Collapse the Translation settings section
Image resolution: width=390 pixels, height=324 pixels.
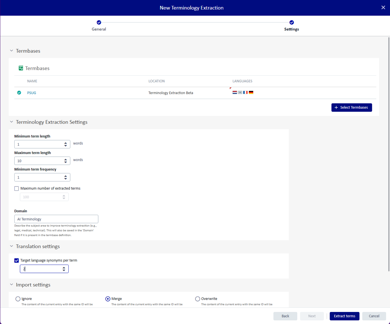coord(11,246)
